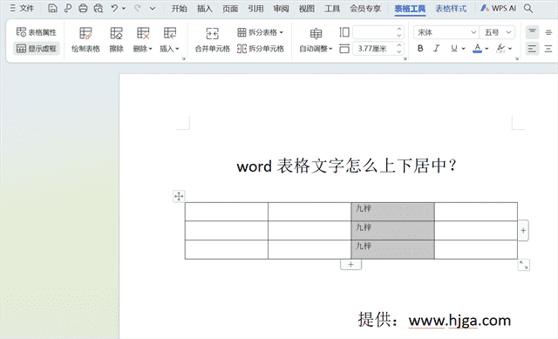Screen dimensions: 558x339
Task: Open the 宋体 font dropdown
Action: click(446, 32)
